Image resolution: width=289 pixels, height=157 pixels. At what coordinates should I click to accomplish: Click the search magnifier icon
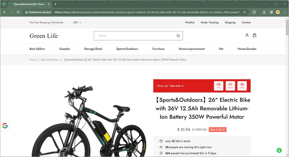[x=178, y=36]
